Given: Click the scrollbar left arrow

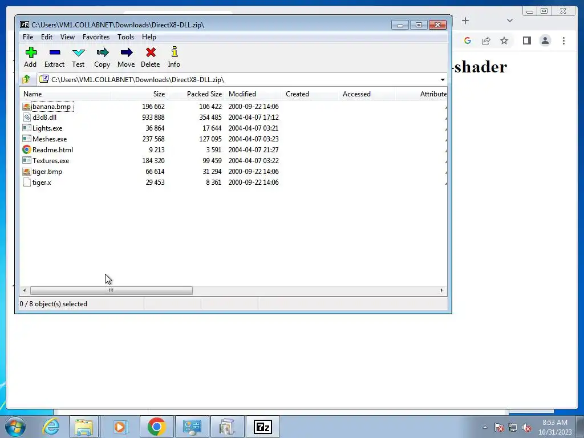Looking at the screenshot, I should coord(25,290).
